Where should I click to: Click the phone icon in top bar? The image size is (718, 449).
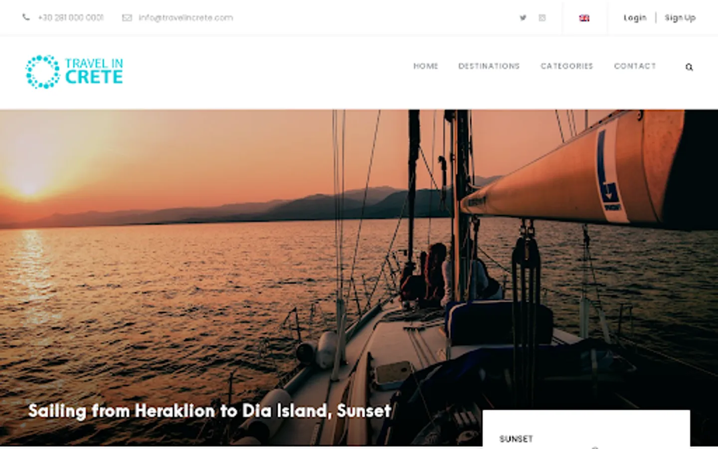point(26,17)
